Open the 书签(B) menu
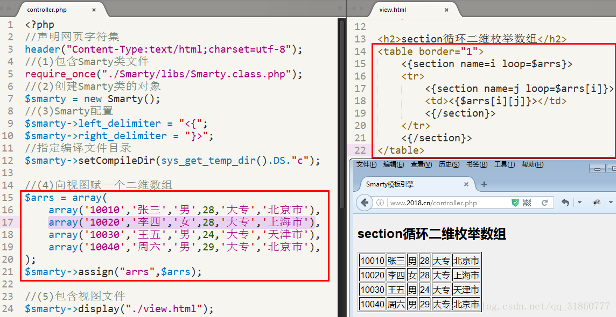Screen dimensions: 616x317 [477, 164]
